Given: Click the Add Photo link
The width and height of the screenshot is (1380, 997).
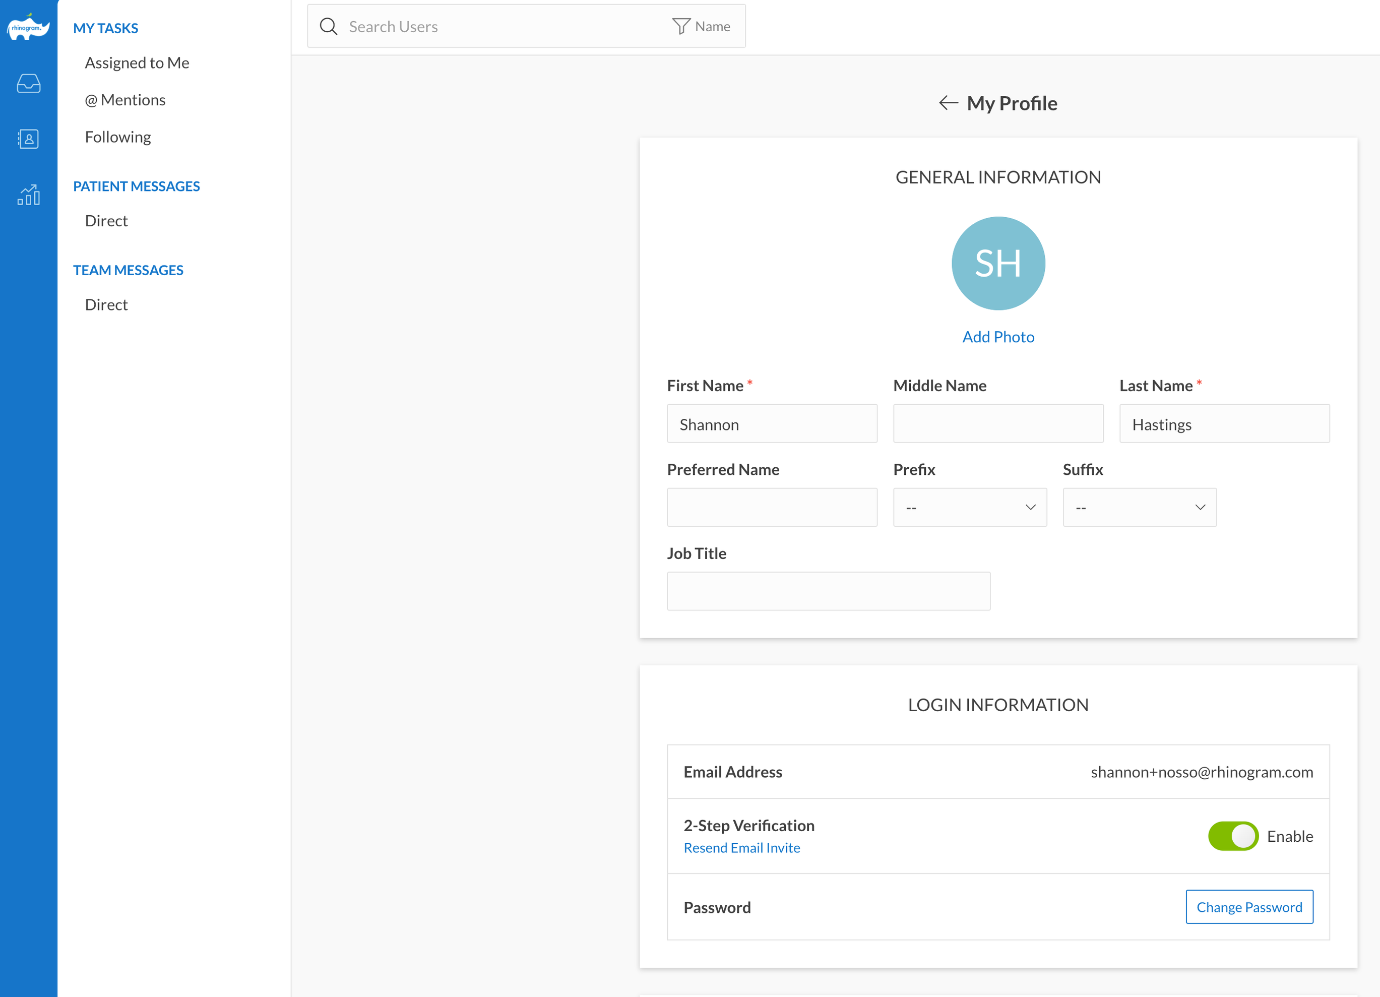Looking at the screenshot, I should [998, 337].
